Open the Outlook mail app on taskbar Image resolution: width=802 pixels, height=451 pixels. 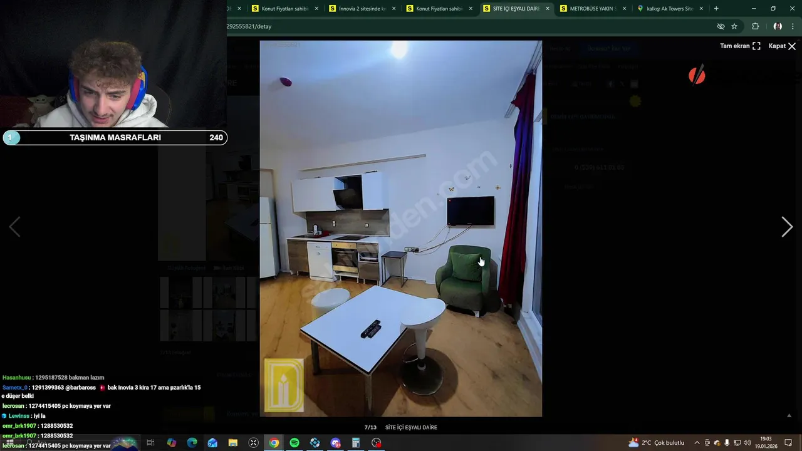pos(212,443)
